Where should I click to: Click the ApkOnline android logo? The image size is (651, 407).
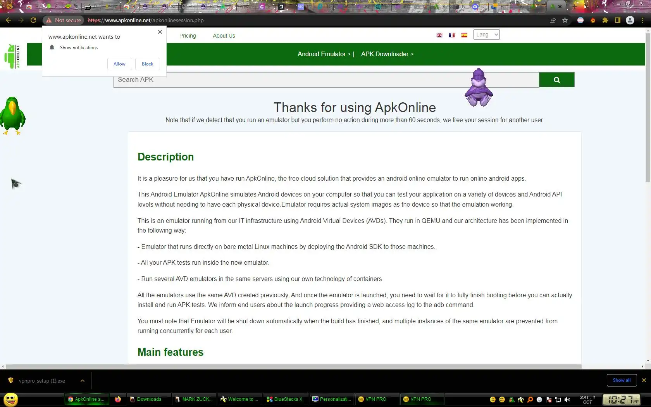[12, 56]
